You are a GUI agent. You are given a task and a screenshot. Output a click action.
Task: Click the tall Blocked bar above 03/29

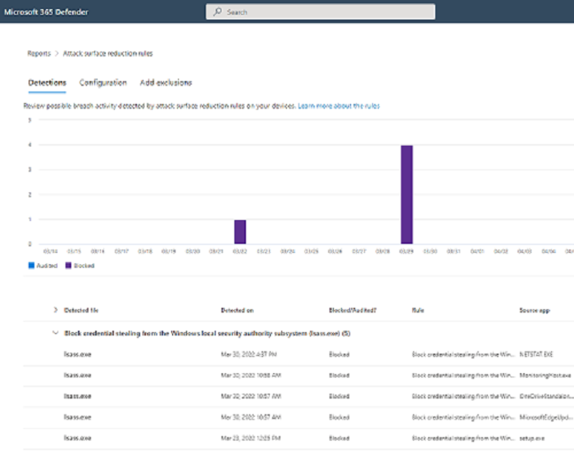[x=407, y=195]
